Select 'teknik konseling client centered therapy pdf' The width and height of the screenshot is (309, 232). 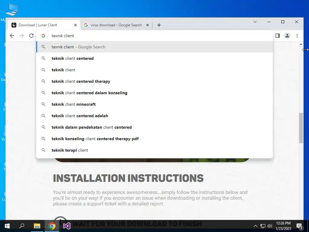(154, 139)
